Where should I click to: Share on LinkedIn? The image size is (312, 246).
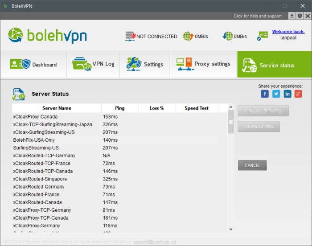tap(287, 94)
